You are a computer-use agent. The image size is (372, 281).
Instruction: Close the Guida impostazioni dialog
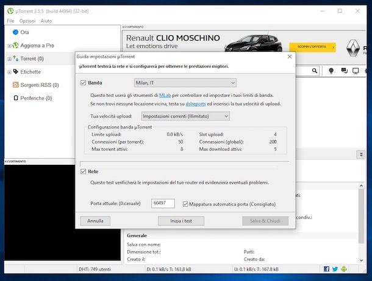click(290, 57)
